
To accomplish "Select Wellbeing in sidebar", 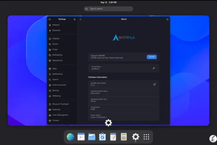I will pos(62,96).
